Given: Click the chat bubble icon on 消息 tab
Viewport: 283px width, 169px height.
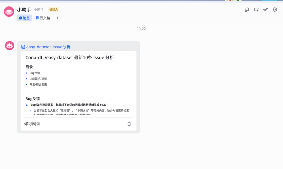Looking at the screenshot, I should [20, 18].
